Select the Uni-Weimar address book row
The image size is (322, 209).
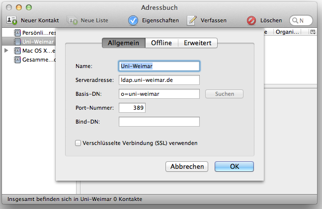[29, 42]
